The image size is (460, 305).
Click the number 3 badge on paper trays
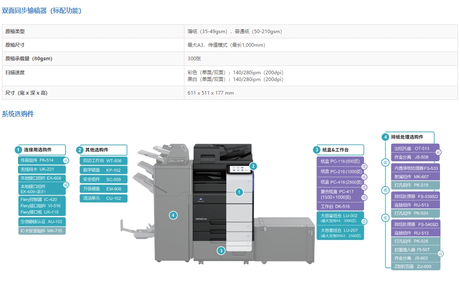click(221, 251)
